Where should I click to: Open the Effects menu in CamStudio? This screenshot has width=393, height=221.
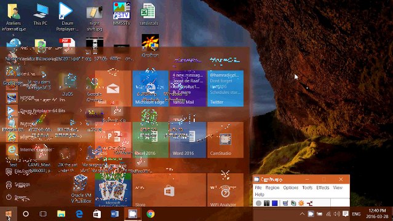click(322, 187)
